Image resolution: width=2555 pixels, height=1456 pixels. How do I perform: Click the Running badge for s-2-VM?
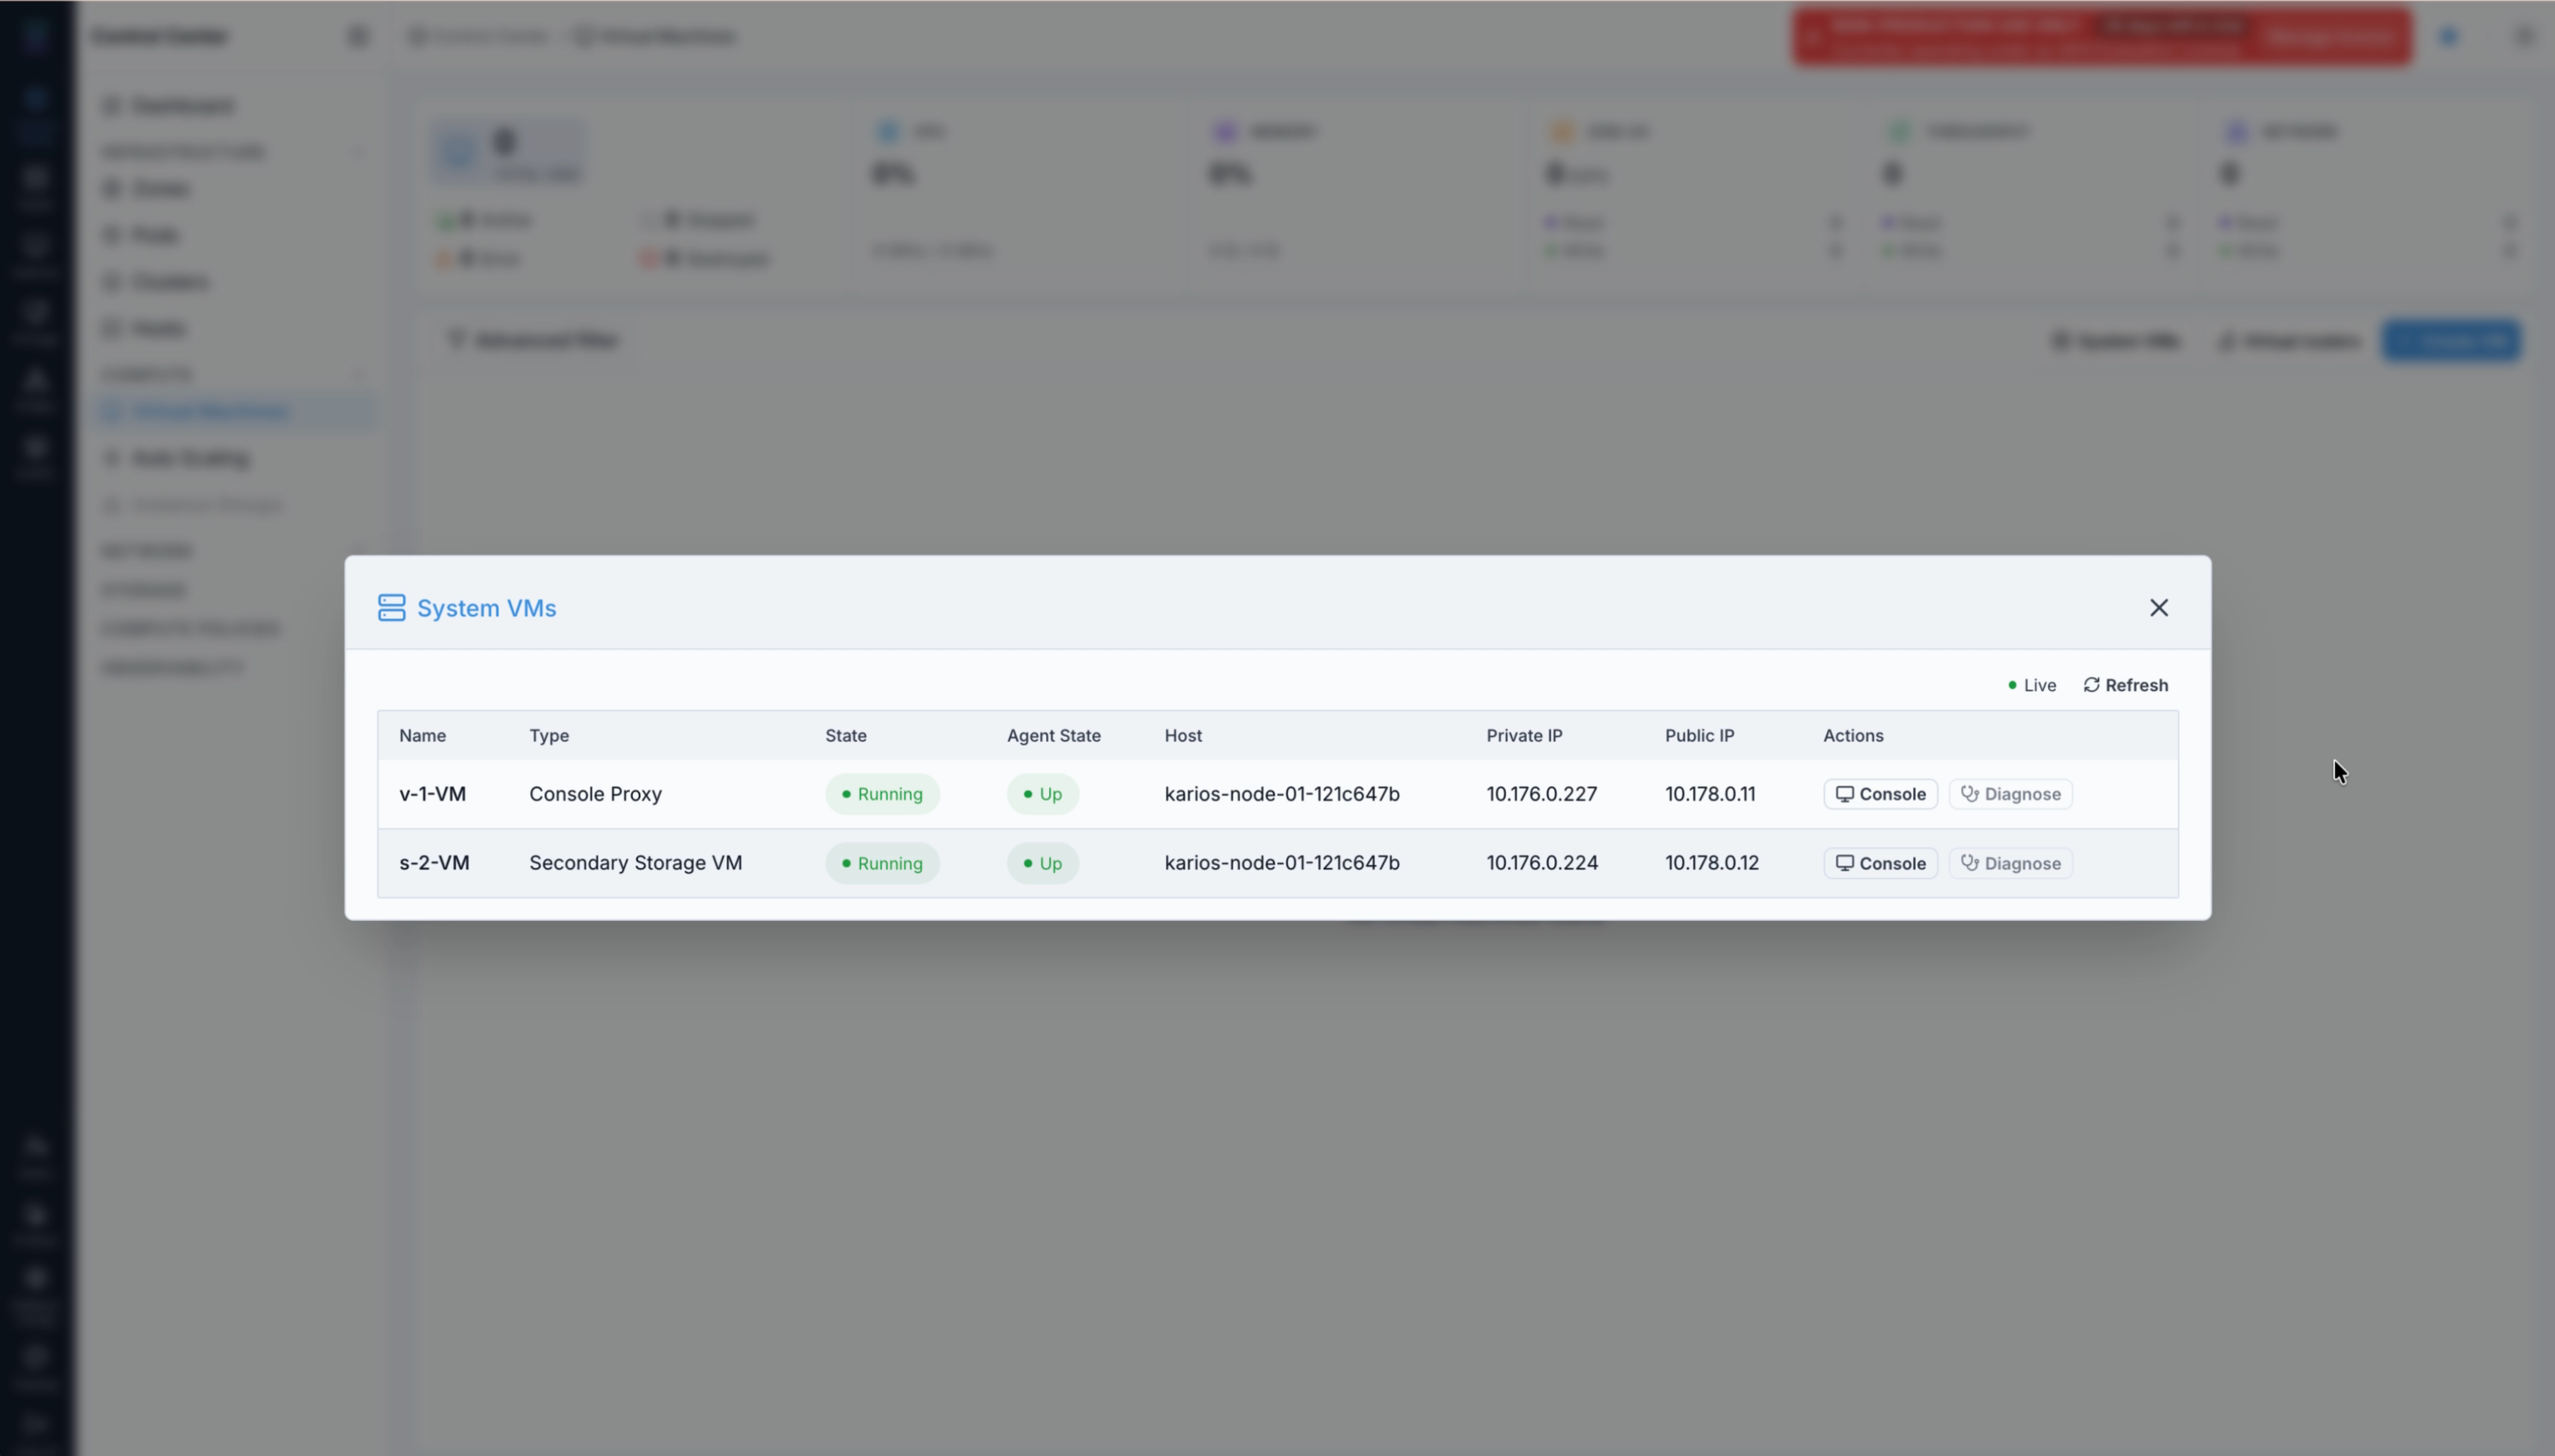(882, 863)
